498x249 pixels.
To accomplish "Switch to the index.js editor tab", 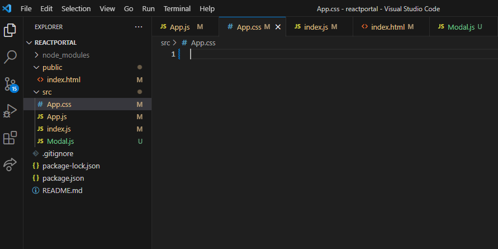I will pyautogui.click(x=320, y=27).
